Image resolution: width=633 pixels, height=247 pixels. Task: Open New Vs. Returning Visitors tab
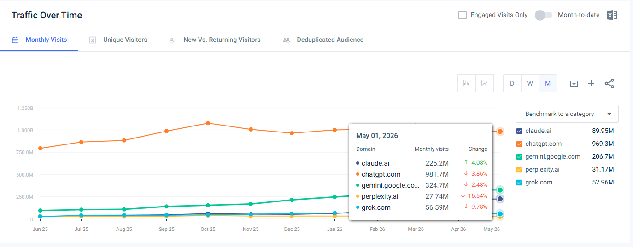coord(215,40)
